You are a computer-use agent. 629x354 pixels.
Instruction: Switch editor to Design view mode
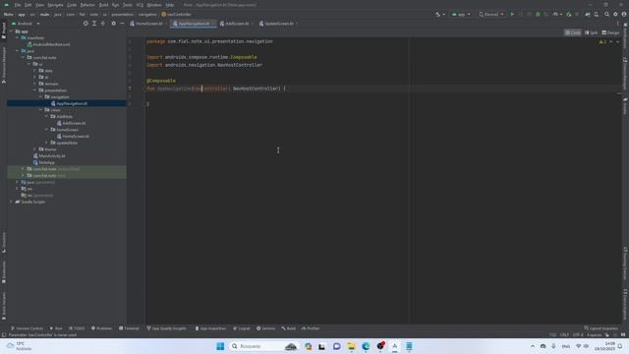pos(610,32)
